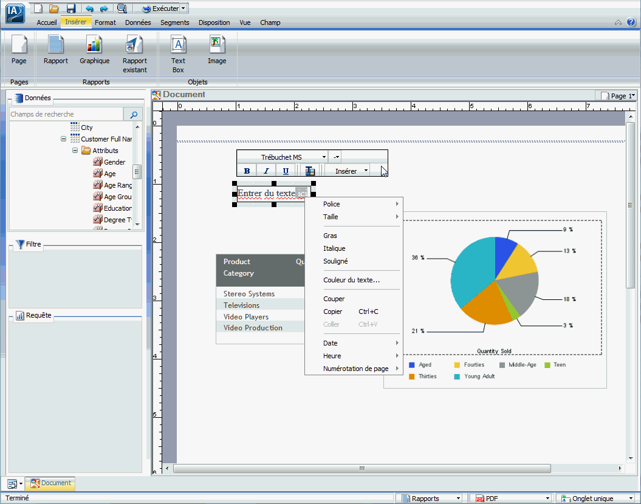Click the search magnifier button in Données
641x504 pixels.
[133, 114]
